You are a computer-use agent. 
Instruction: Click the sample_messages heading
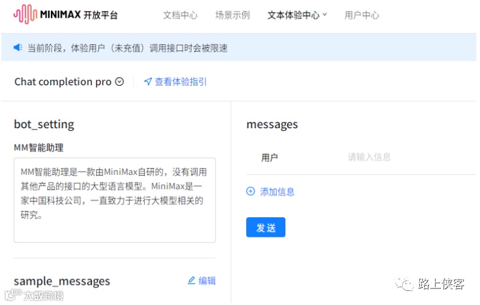(62, 281)
